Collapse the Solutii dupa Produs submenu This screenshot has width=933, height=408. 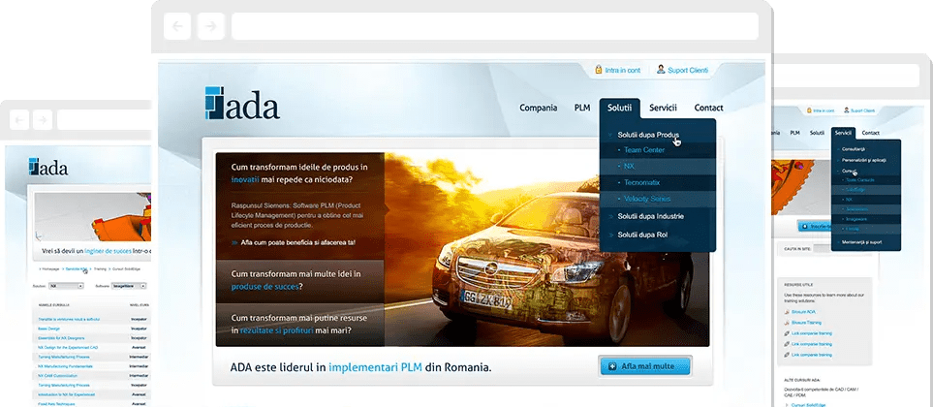point(648,135)
